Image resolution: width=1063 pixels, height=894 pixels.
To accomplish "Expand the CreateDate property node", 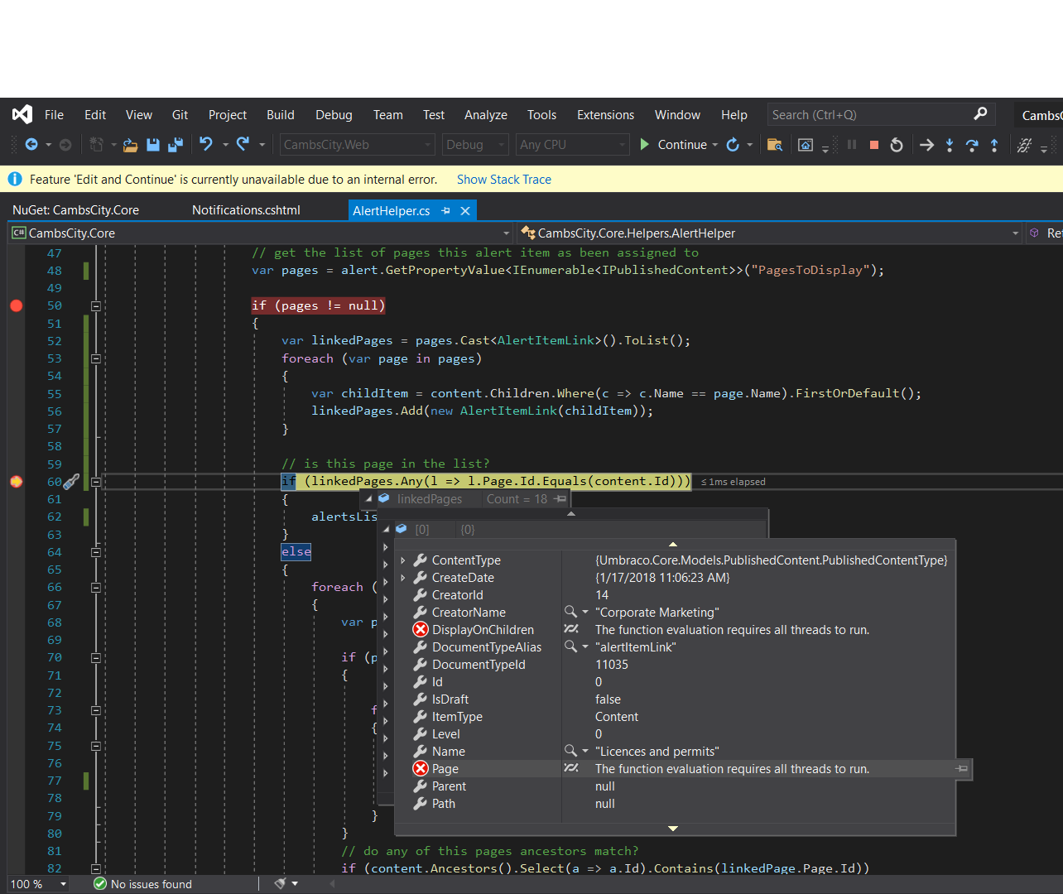I will (403, 578).
